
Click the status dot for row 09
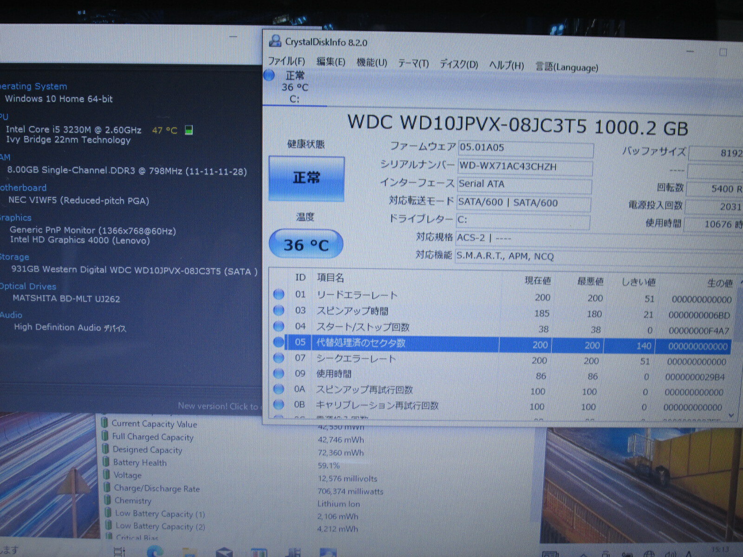tap(279, 373)
